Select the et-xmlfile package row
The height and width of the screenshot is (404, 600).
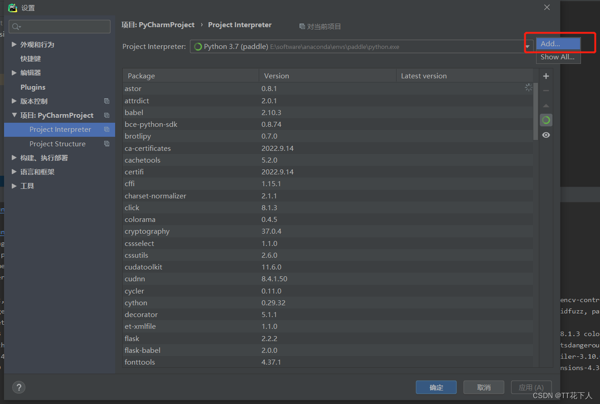point(328,326)
